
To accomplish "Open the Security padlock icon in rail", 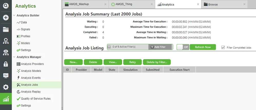I will (x=6, y=64).
